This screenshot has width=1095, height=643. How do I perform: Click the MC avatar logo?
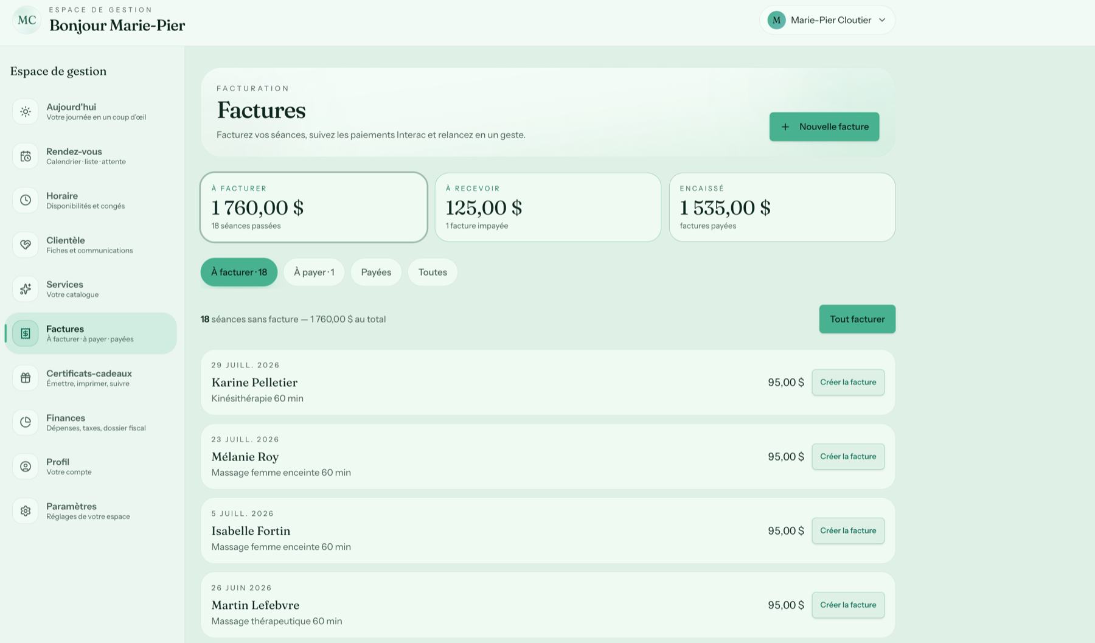tap(27, 20)
